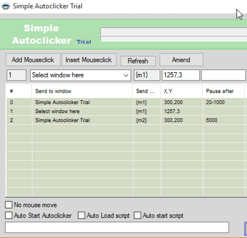This screenshot has height=238, width=247.
Task: Check the Auto Load script checkbox
Action: (81, 216)
